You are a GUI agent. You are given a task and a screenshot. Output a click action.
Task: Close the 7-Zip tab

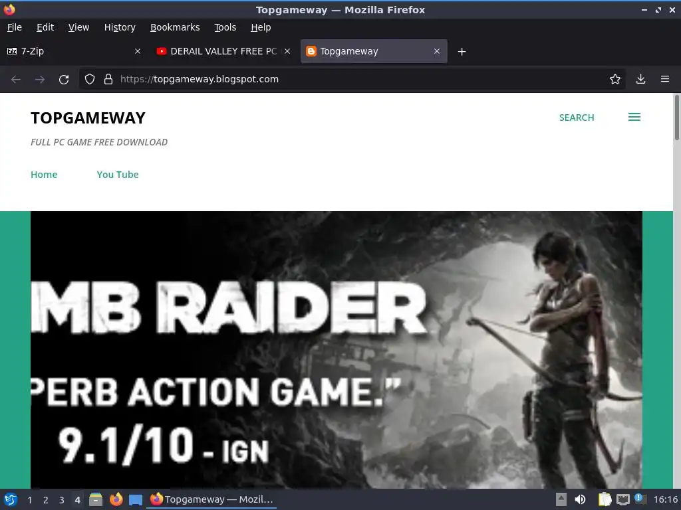138,51
